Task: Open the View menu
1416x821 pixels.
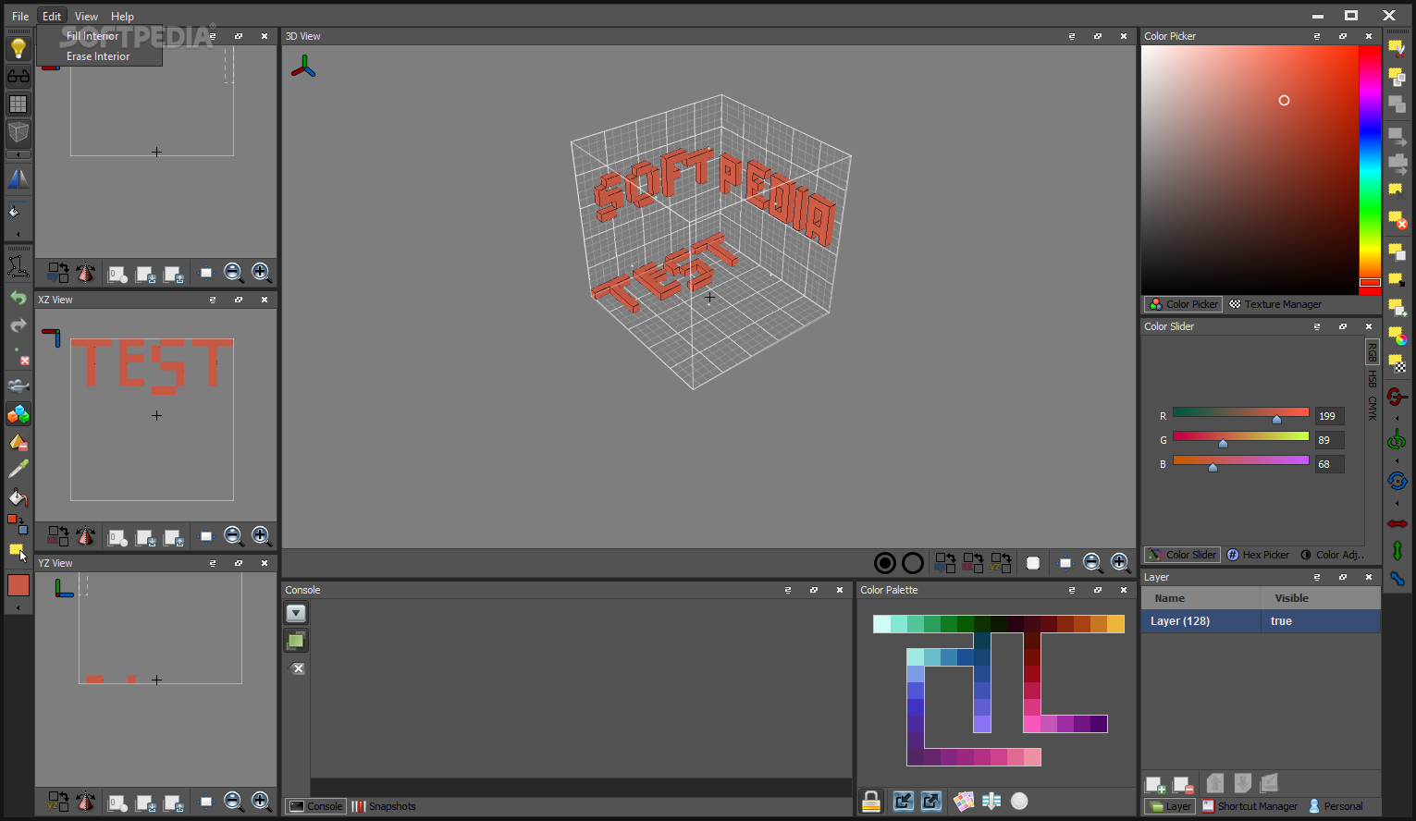Action: pos(86,16)
